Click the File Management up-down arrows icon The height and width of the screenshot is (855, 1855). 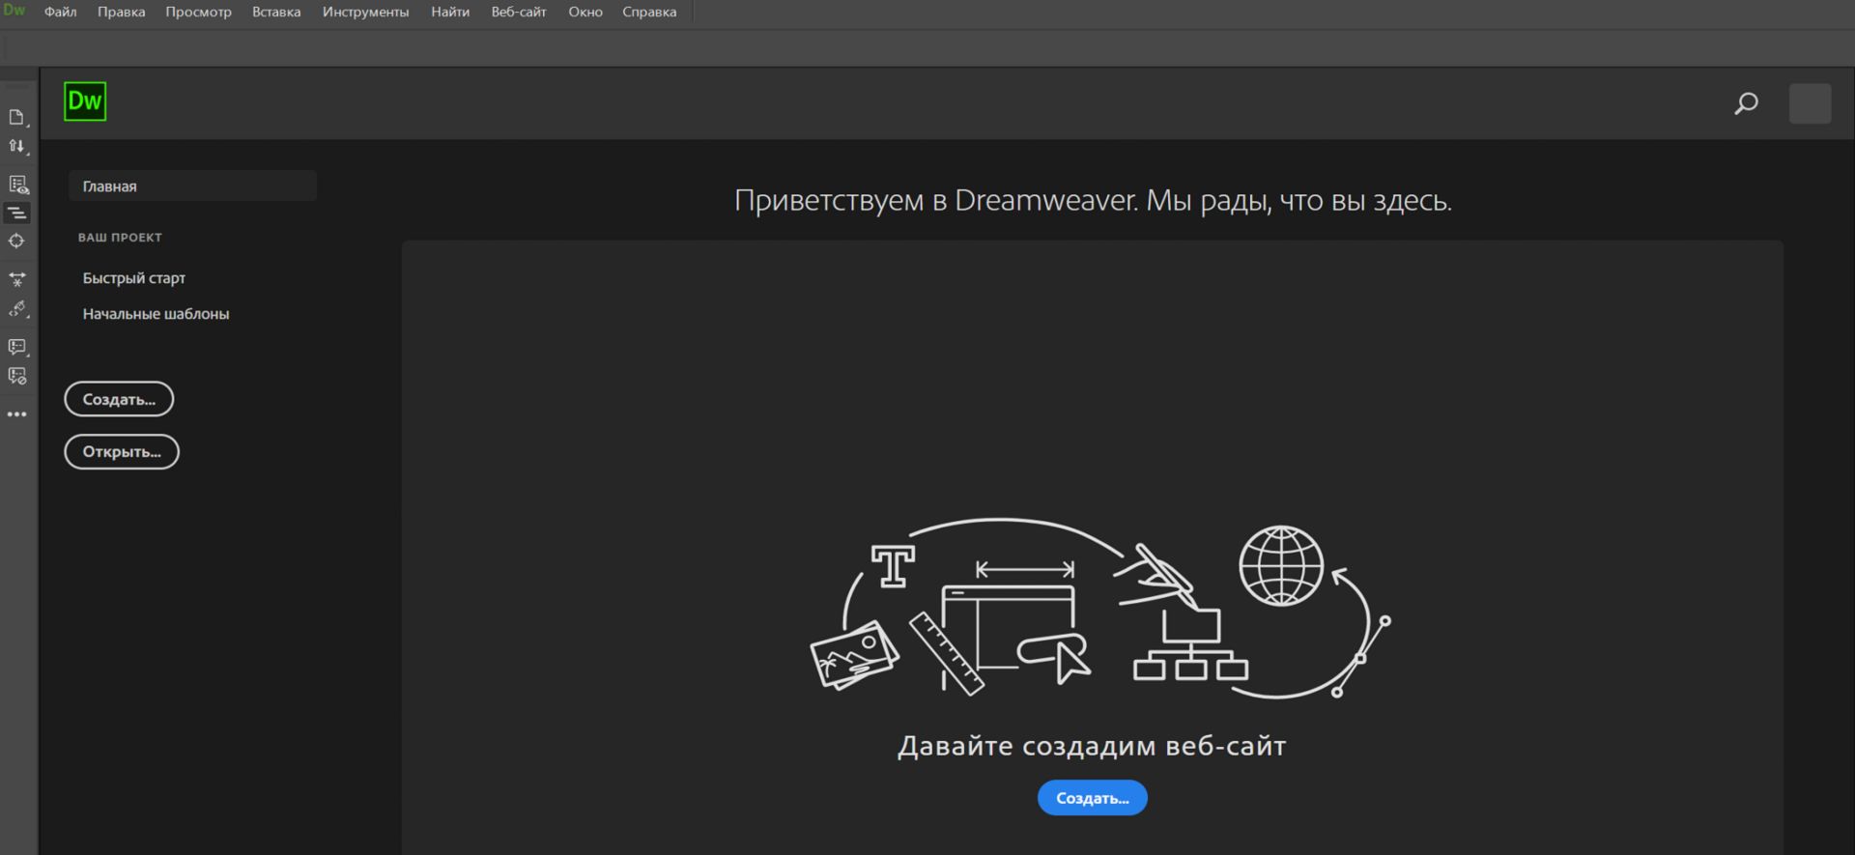[x=17, y=147]
